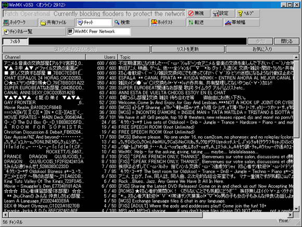Click the Patch Operational status banner
Image resolution: width=302 pixels, height=227 pixels.
pyautogui.click(x=94, y=14)
